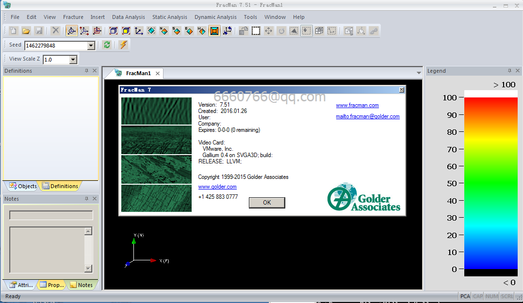The height and width of the screenshot is (303, 523).
Task: Click the grey gears icon
Action: point(374,31)
